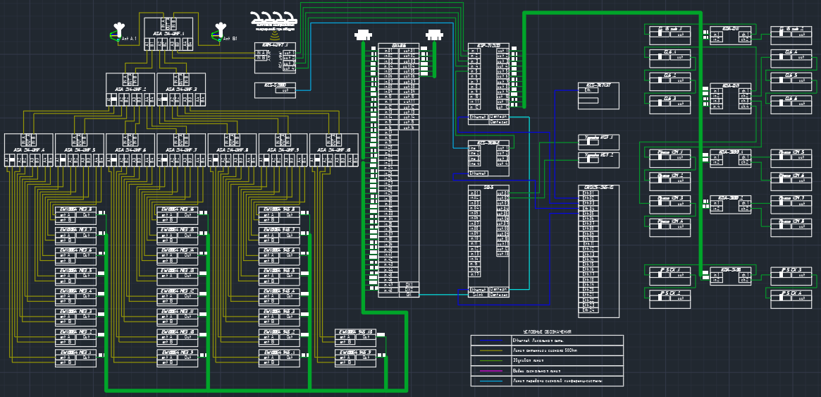The image size is (821, 397).
Task: Select the left white connector symbol atop the green bus
Action: coord(363,35)
